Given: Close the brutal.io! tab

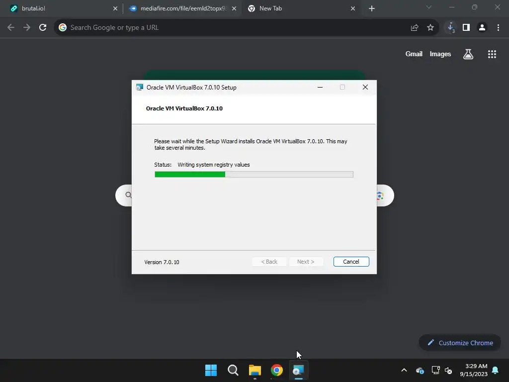Looking at the screenshot, I should coord(115,8).
